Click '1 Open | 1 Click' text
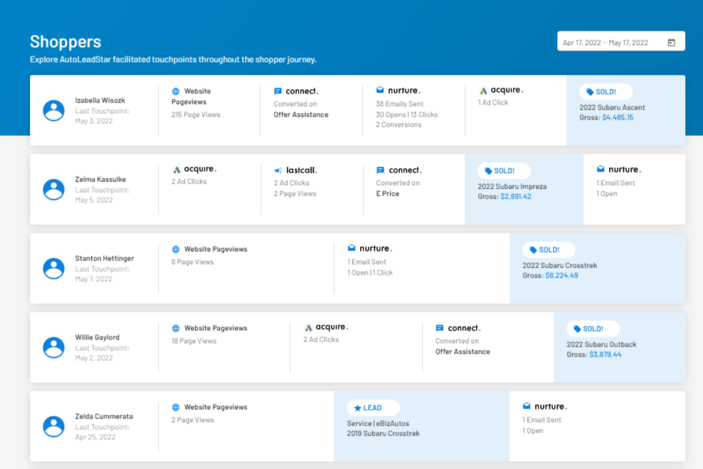This screenshot has width=703, height=469. point(370,273)
